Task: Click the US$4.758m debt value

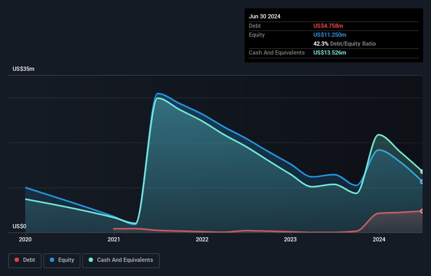Action: coord(328,26)
